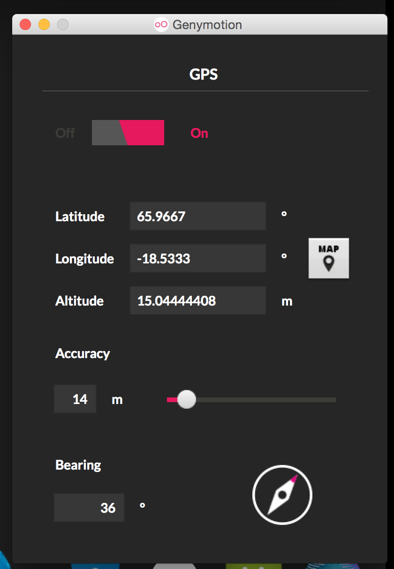Click the Accuracy slider handle
This screenshot has height=569, width=394.
[x=187, y=399]
